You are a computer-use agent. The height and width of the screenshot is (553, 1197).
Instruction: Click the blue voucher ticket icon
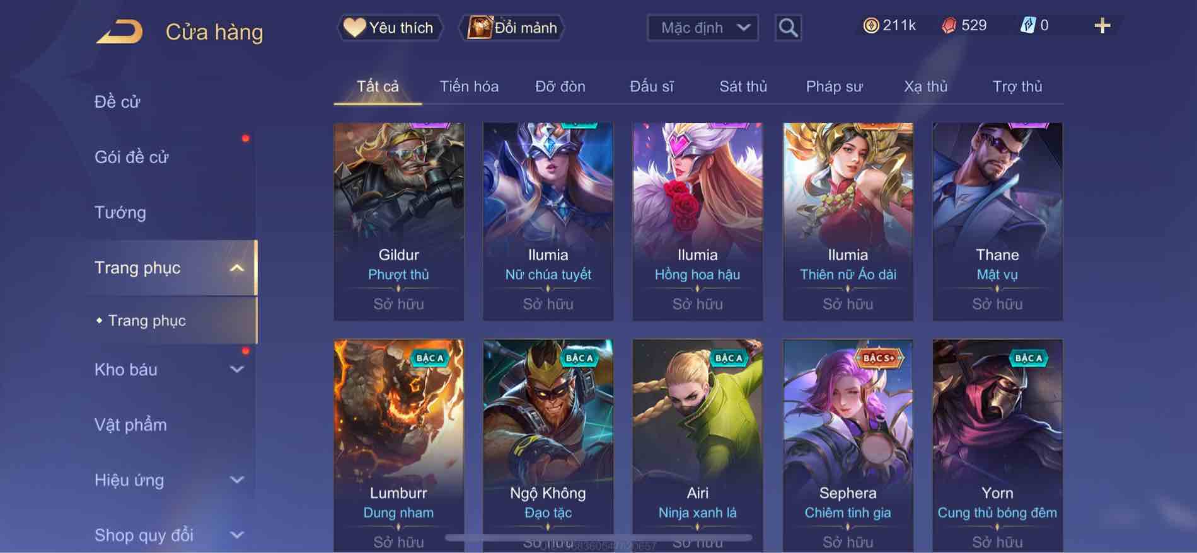pyautogui.click(x=1027, y=26)
